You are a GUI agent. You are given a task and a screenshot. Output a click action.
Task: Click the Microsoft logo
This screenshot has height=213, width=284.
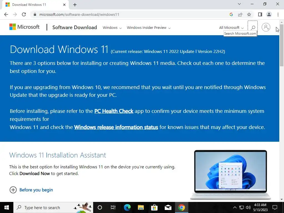(24, 27)
